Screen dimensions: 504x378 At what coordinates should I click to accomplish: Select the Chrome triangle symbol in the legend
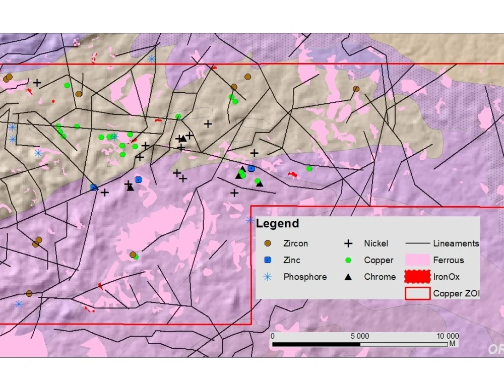point(348,277)
